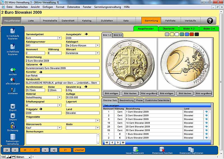Image resolution: width=224 pixels, height=159 pixels.
Task: Open the Datensätze menu
Action: click(74, 7)
